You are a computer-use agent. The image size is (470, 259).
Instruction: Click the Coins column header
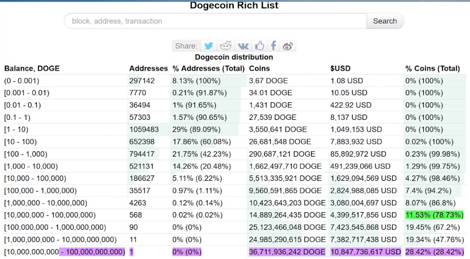[260, 68]
